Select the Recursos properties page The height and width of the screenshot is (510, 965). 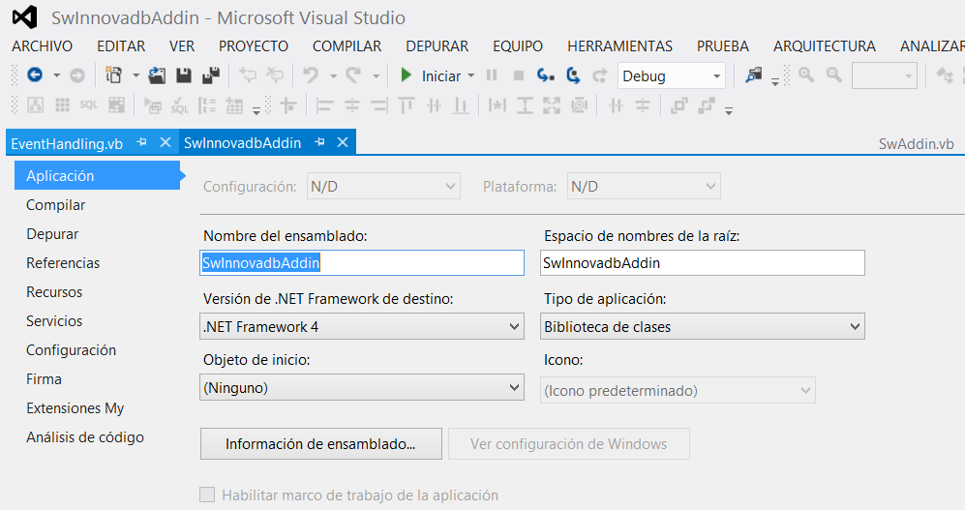coord(54,291)
